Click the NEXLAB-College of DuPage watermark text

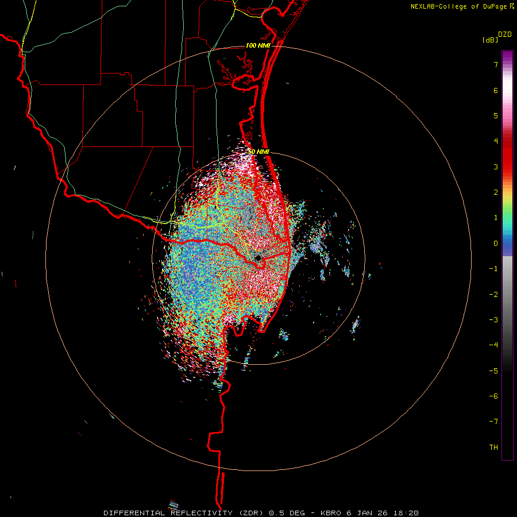[458, 6]
